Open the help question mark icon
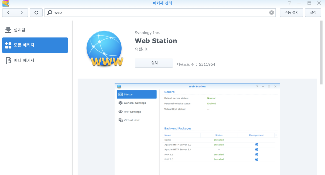The width and height of the screenshot is (325, 175). tap(289, 3)
